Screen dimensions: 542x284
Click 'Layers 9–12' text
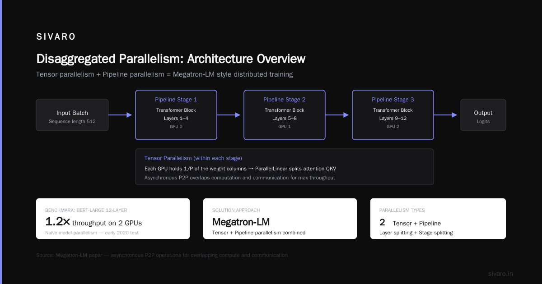(393, 118)
